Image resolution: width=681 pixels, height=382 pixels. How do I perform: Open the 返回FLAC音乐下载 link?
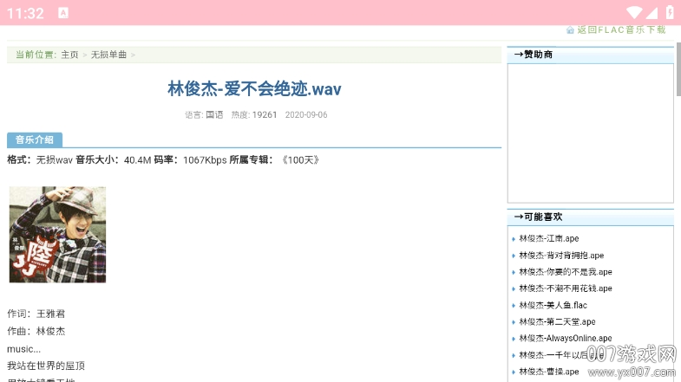pyautogui.click(x=621, y=30)
